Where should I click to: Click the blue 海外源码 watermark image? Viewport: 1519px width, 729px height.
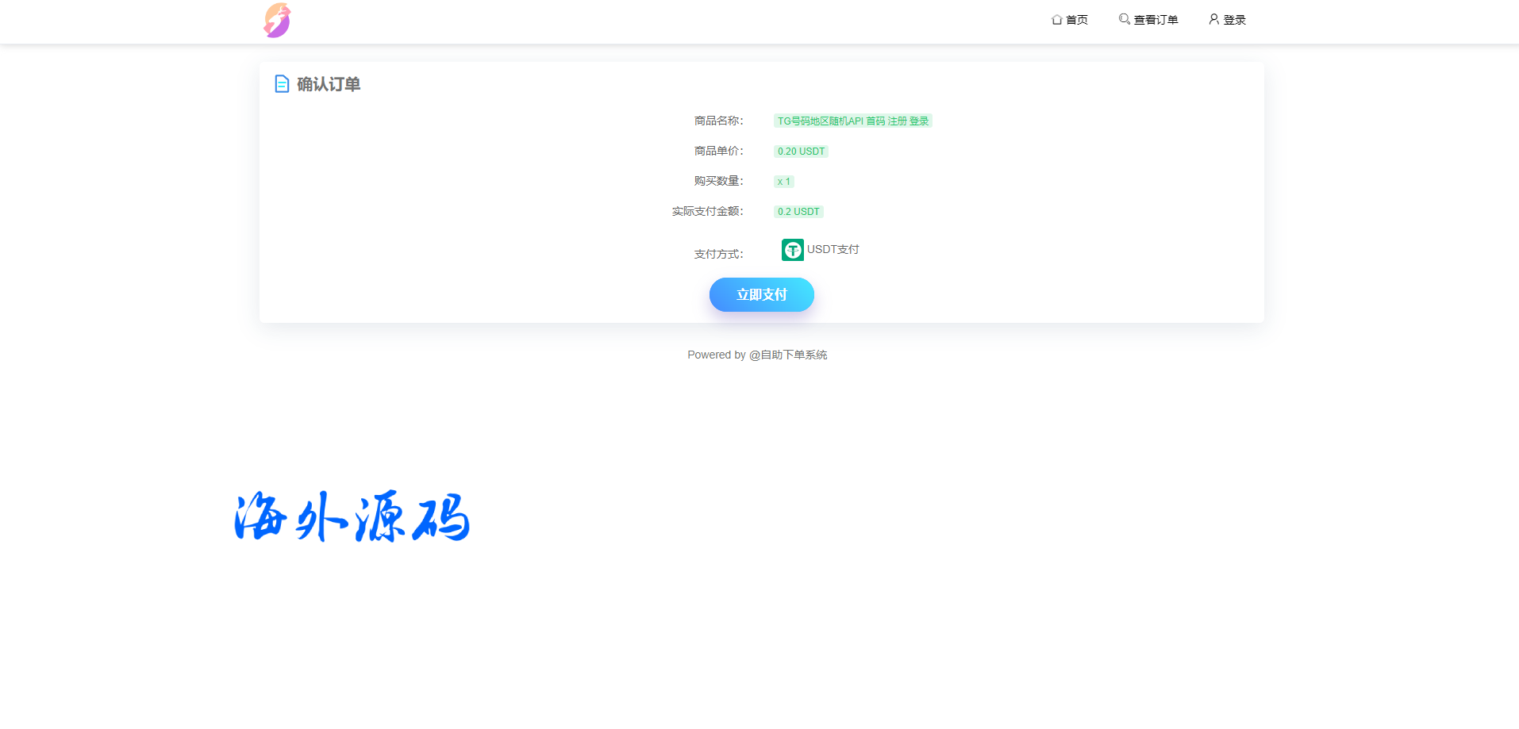click(352, 516)
